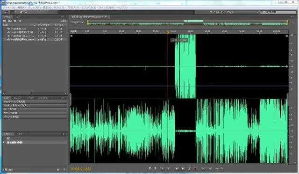Select the 01-子供の声No.1.wav file row
This screenshot has width=299, height=174.
[x=35, y=40]
